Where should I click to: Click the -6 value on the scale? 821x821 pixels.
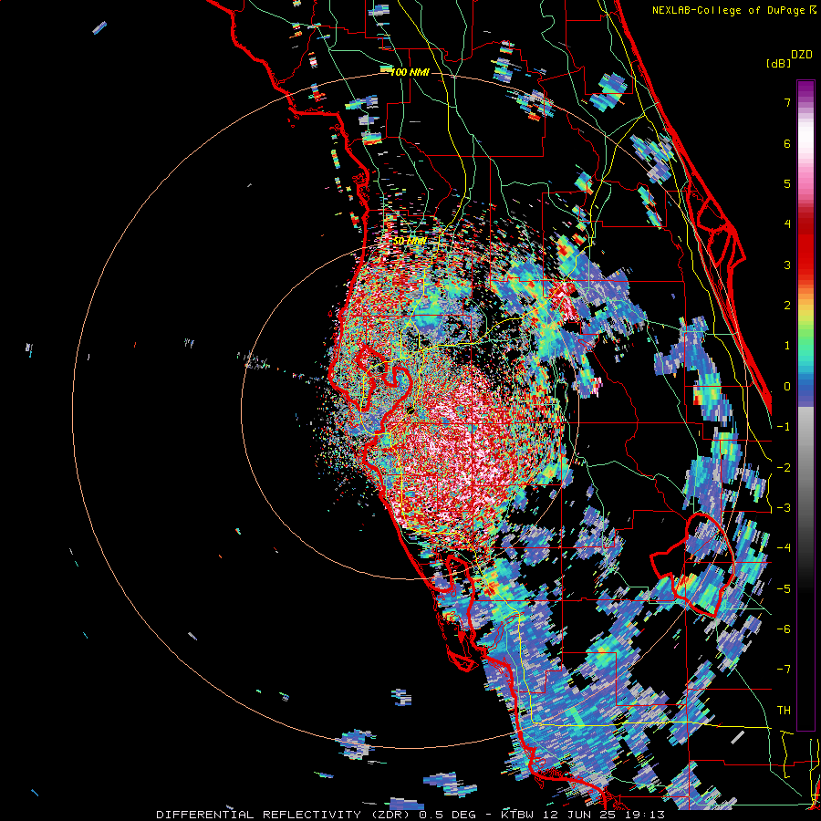[x=784, y=629]
